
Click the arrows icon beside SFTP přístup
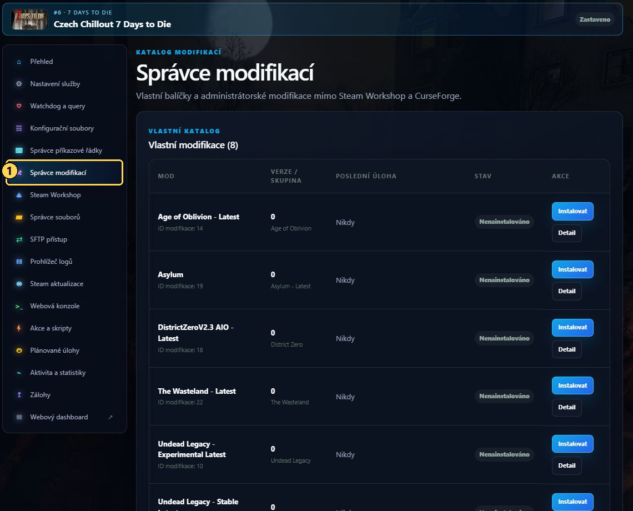point(19,239)
